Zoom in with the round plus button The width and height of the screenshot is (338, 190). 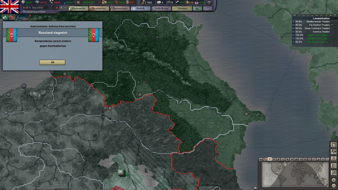(334, 180)
